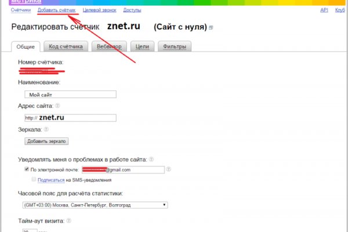Click the help icon beside Зеркала
The image size is (348, 232).
(45, 130)
